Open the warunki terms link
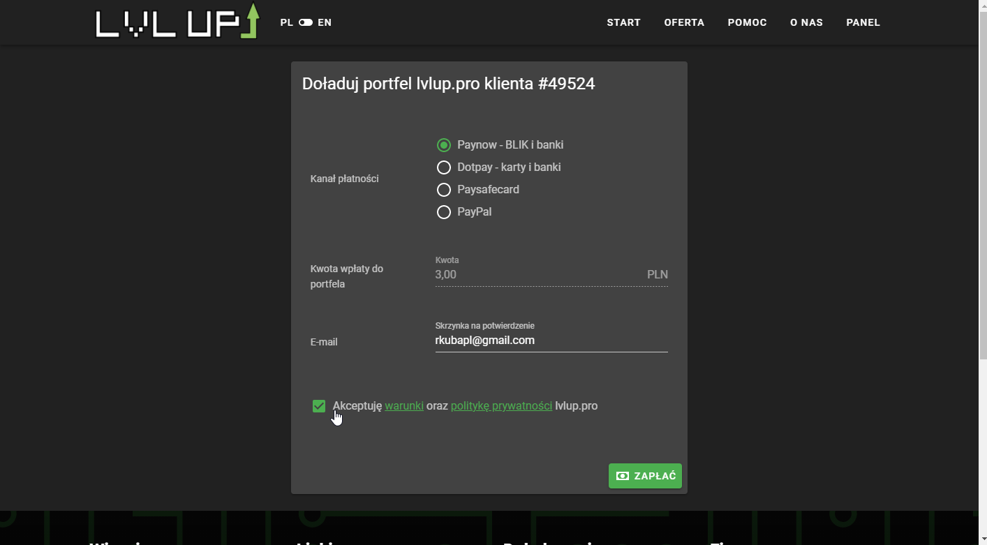The height and width of the screenshot is (545, 987). pyautogui.click(x=404, y=406)
